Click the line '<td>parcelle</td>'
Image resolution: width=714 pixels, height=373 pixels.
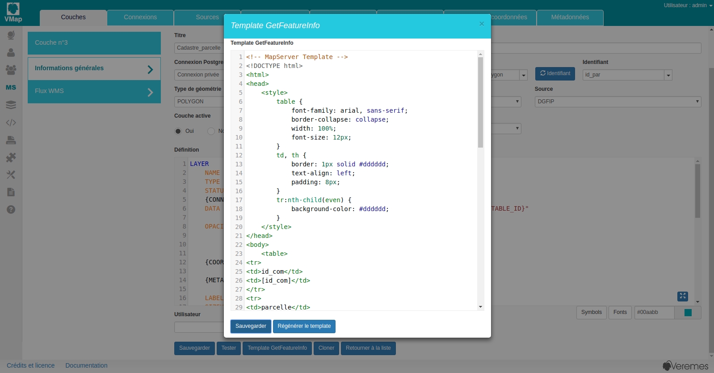point(278,307)
